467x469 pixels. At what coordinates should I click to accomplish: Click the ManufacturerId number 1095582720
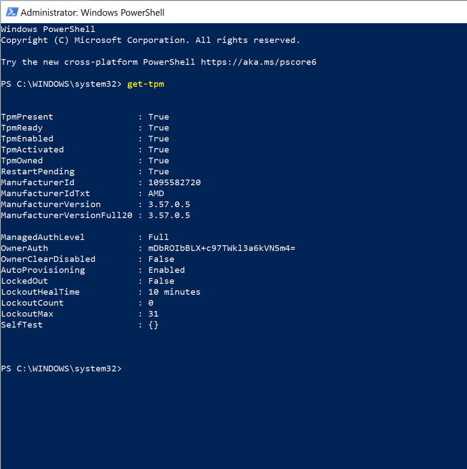[x=175, y=183]
